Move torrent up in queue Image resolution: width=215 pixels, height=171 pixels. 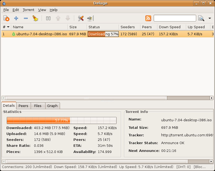(x=58, y=18)
